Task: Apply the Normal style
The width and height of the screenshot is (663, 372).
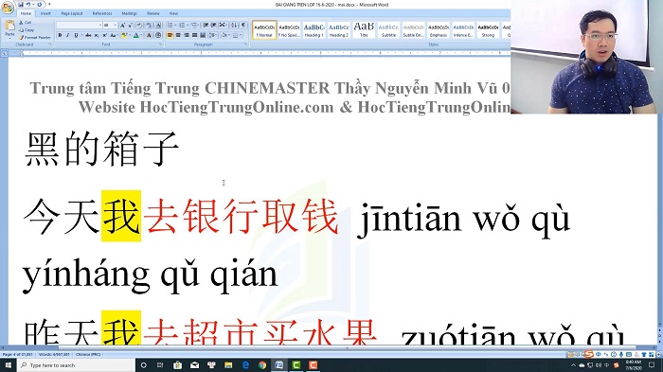Action: 264,30
